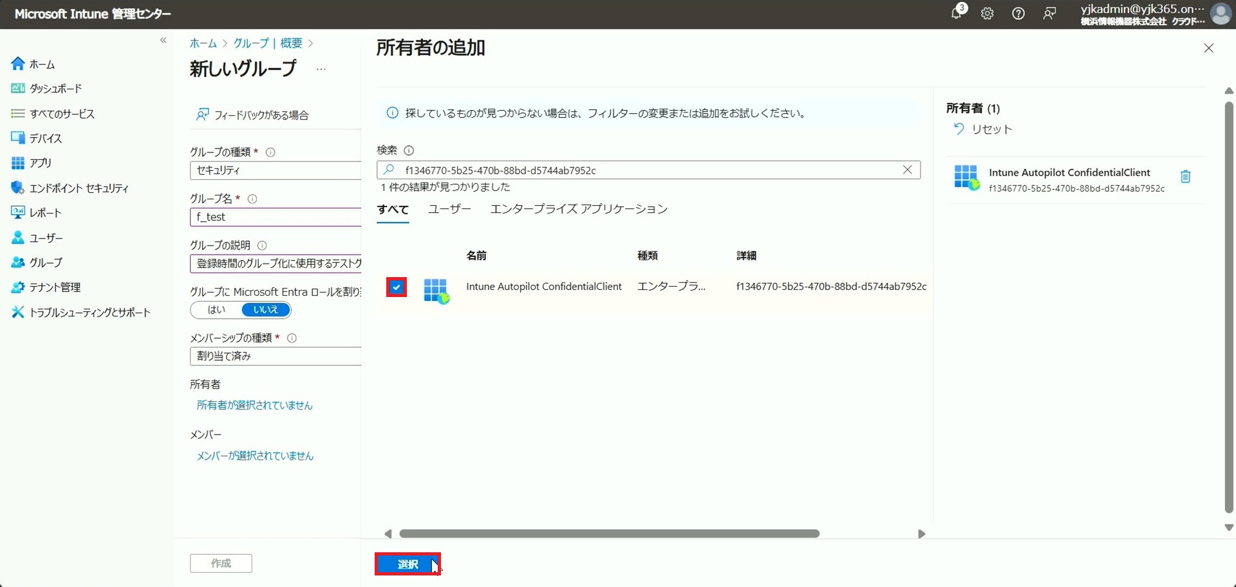Open the help question mark icon
This screenshot has width=1236, height=587.
coord(1018,14)
